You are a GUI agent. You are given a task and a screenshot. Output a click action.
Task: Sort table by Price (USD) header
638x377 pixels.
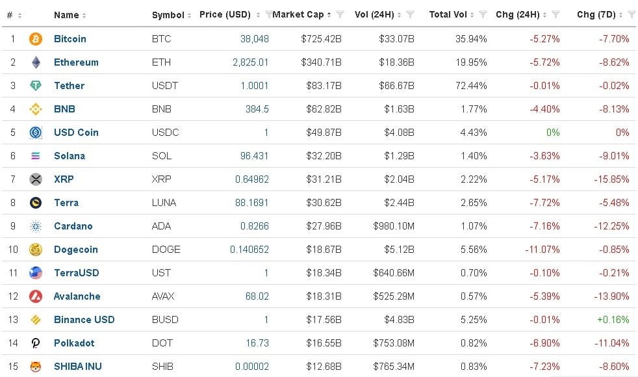225,14
